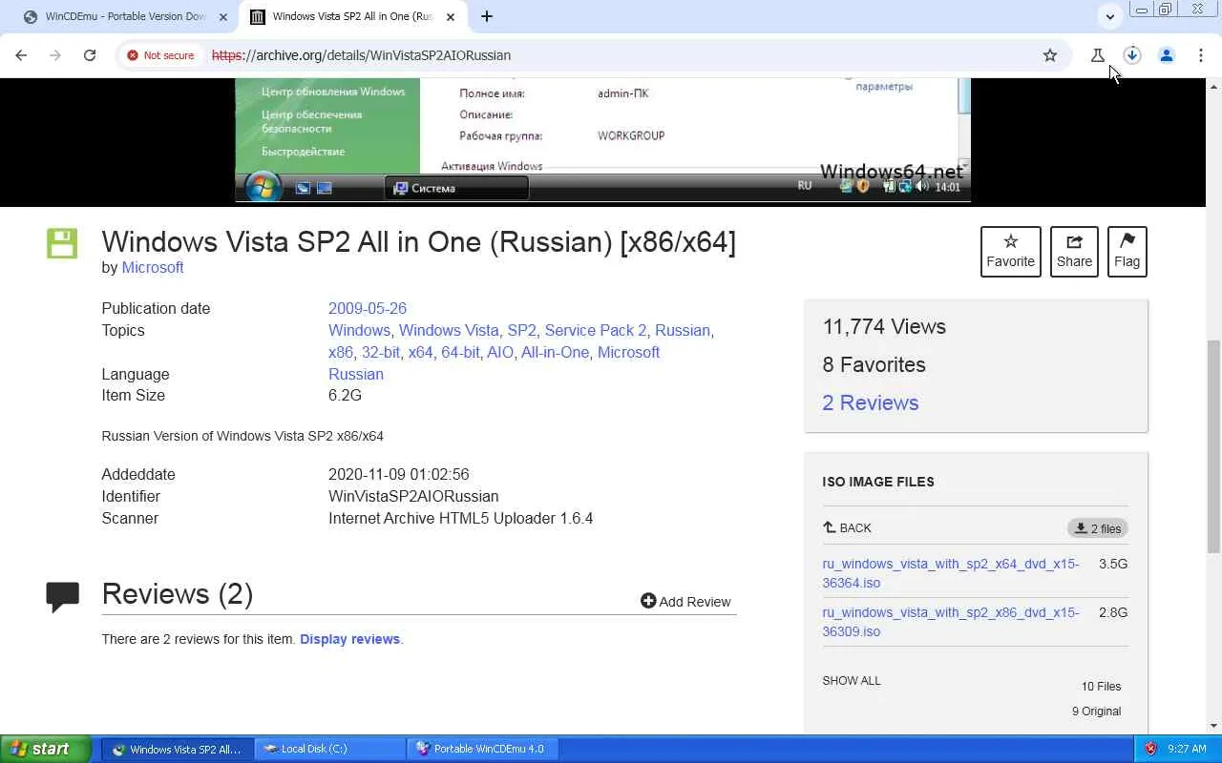Reload the archive.org page
Image resolution: width=1222 pixels, height=763 pixels.
point(90,55)
